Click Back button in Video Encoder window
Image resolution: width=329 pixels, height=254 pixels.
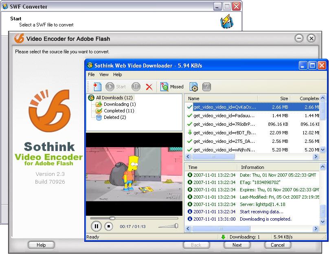196,245
